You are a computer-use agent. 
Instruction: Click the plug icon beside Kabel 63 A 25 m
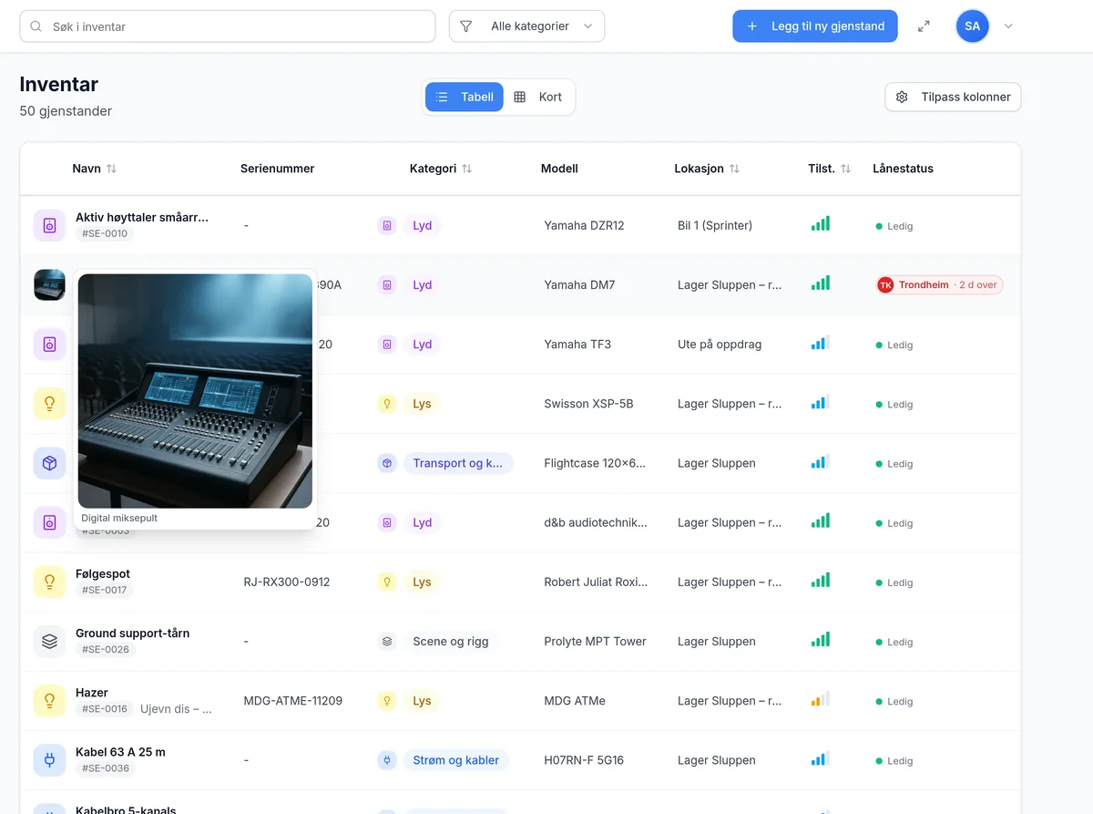[49, 759]
